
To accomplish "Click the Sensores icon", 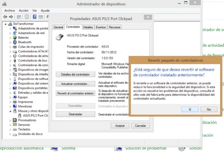I will [15, 125].
